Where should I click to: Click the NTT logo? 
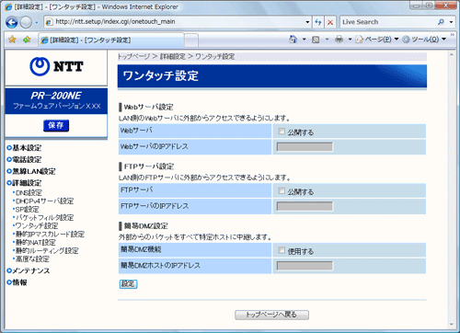pos(56,66)
